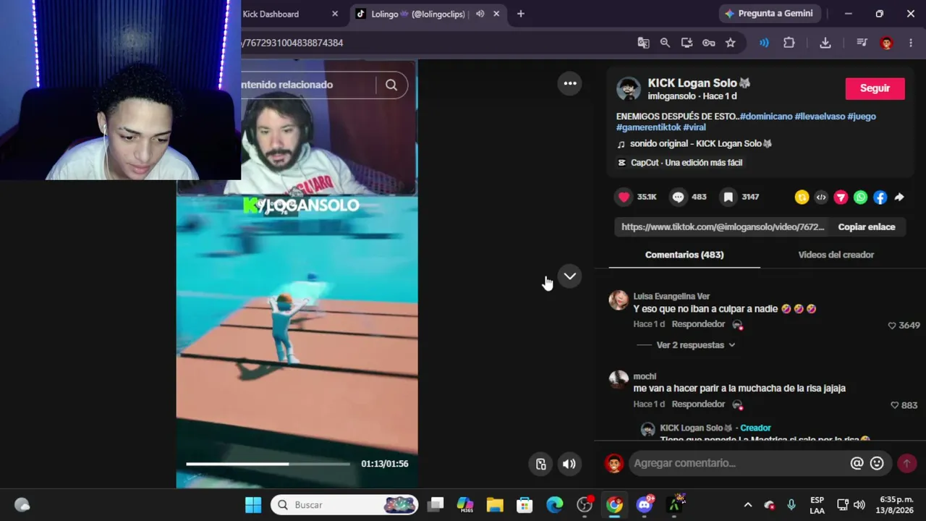Image resolution: width=926 pixels, height=521 pixels.
Task: Go to the next video with the down chevron
Action: coord(570,276)
